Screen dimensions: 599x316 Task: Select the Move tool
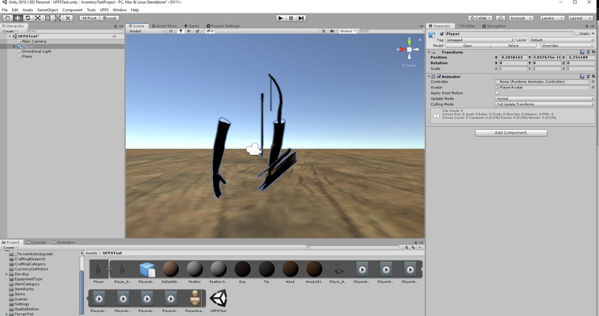pyautogui.click(x=17, y=18)
